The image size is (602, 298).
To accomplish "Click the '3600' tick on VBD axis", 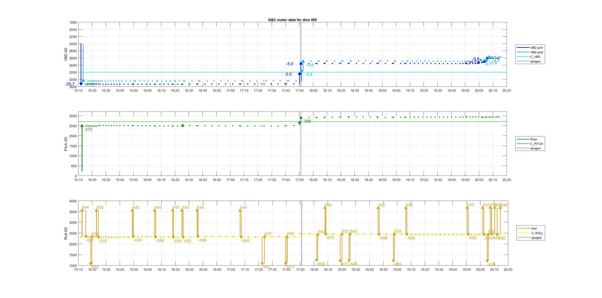I will pos(73,87).
